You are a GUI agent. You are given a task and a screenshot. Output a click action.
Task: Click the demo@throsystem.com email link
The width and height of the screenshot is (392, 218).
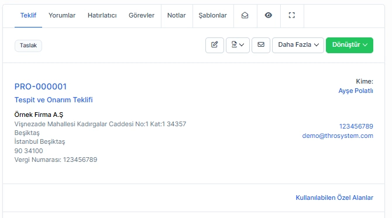tap(338, 136)
